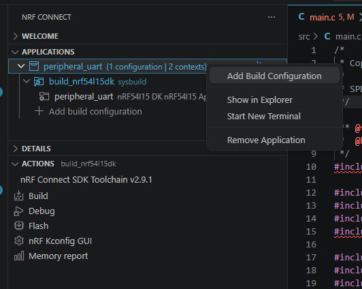
Task: Click the Flash action icon
Action: [19, 226]
